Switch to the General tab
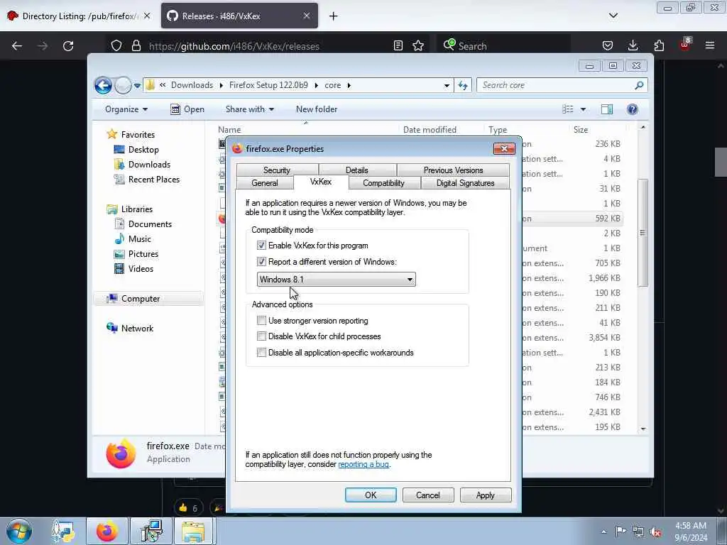The image size is (727, 545). 265,183
